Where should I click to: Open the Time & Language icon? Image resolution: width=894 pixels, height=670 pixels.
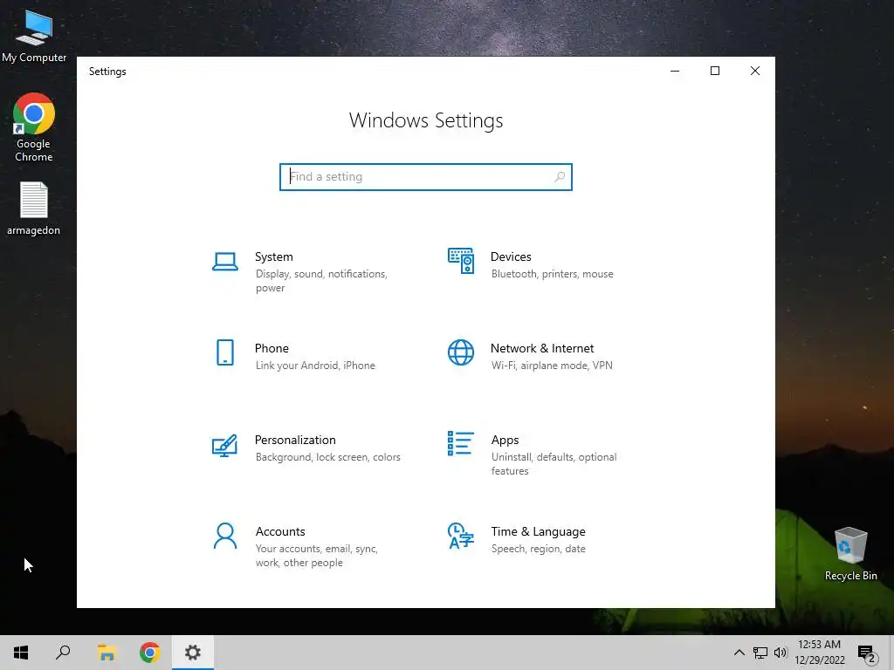pos(461,537)
